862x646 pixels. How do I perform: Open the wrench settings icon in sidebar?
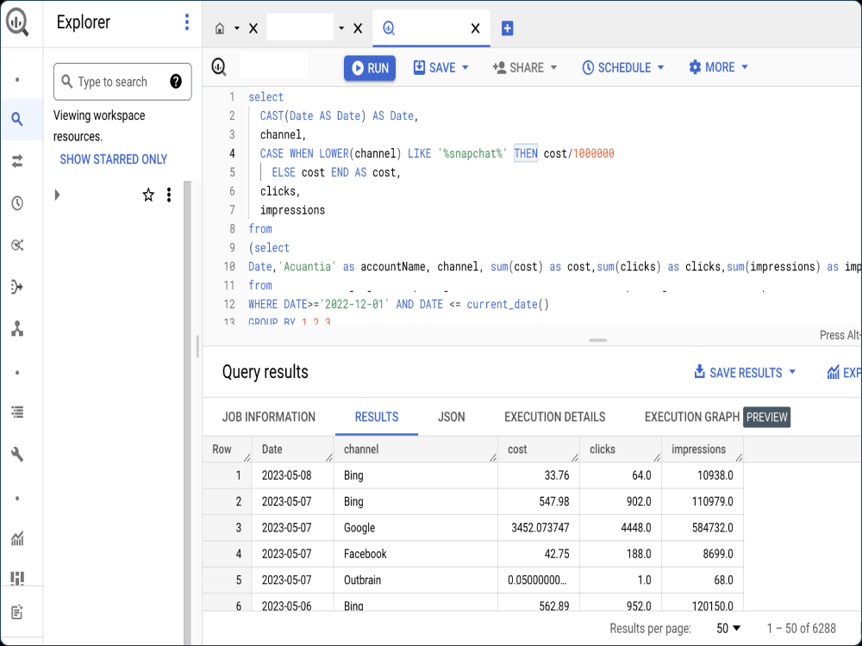pyautogui.click(x=17, y=454)
